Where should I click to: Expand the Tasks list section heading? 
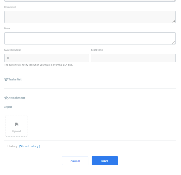point(15,79)
